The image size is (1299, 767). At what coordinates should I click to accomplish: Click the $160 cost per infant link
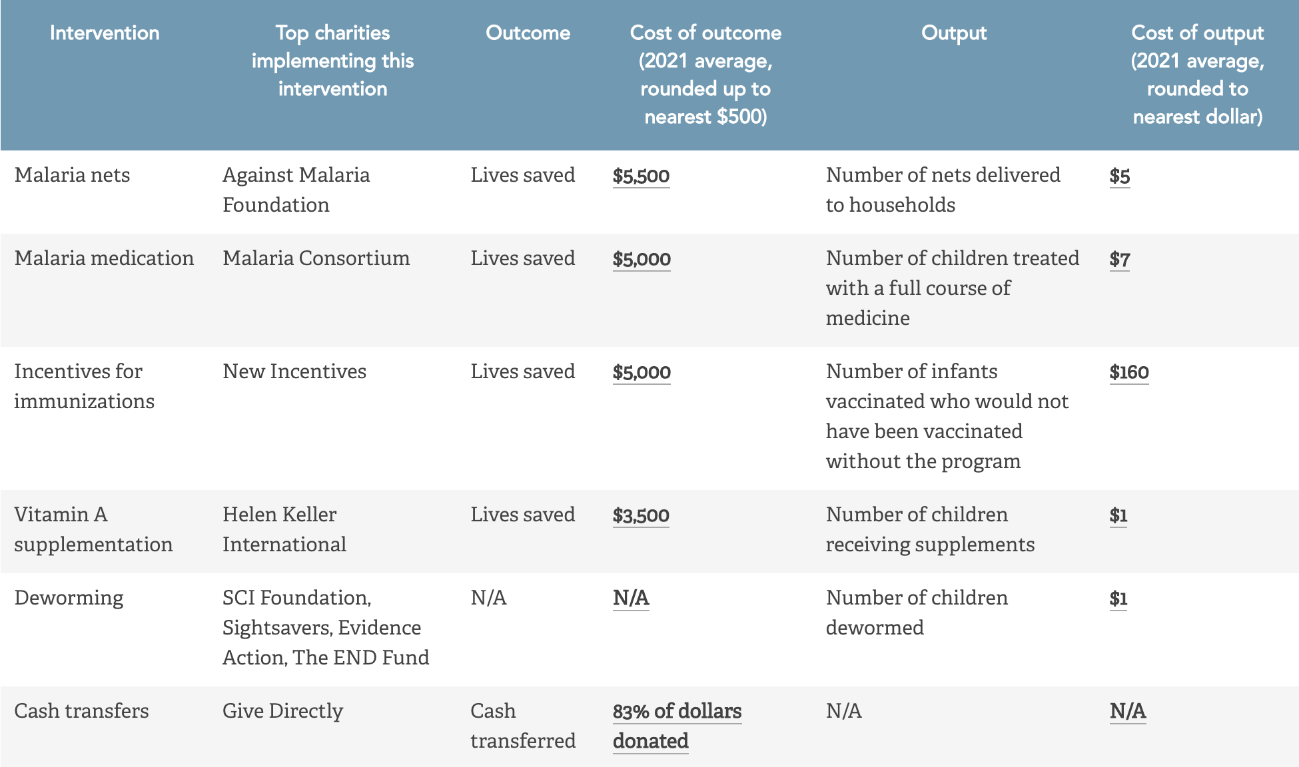pyautogui.click(x=1128, y=372)
